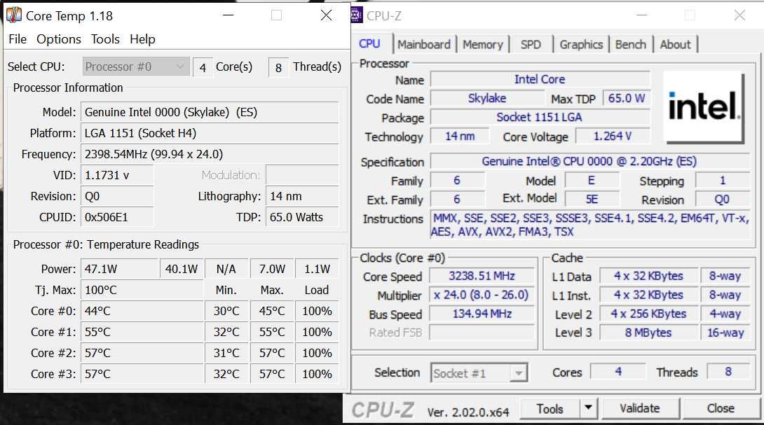Click the VID value 1.1731 v

(x=117, y=175)
